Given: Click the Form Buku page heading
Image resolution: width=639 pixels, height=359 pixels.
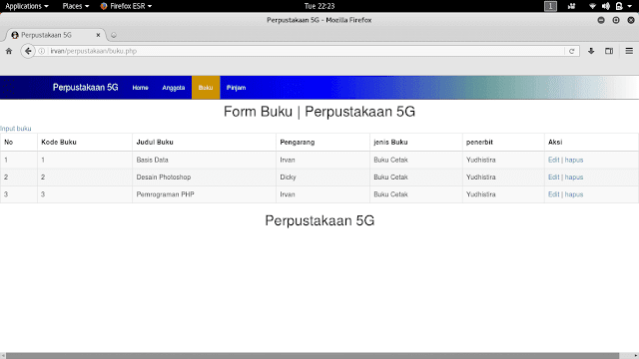Looking at the screenshot, I should (x=319, y=112).
